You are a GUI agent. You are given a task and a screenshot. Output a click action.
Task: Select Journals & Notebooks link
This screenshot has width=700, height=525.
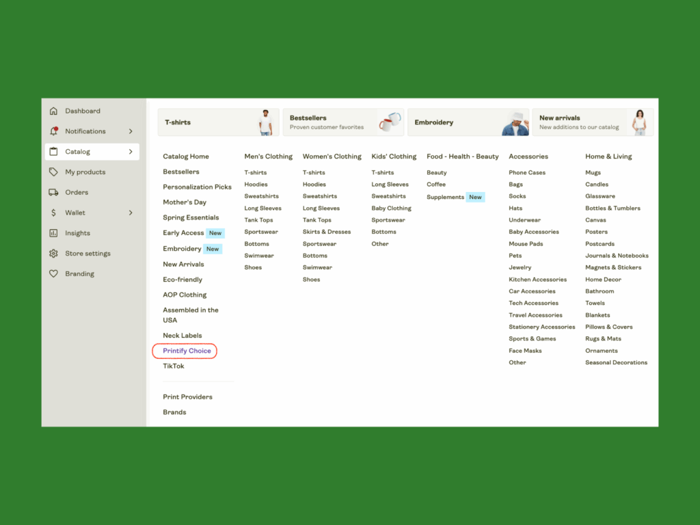[617, 256]
